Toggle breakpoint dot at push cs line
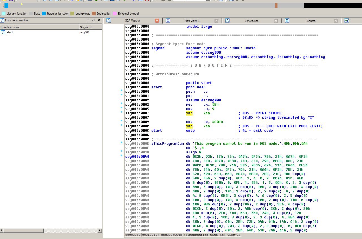The width and height of the screenshot is (362, 239). pos(122,90)
